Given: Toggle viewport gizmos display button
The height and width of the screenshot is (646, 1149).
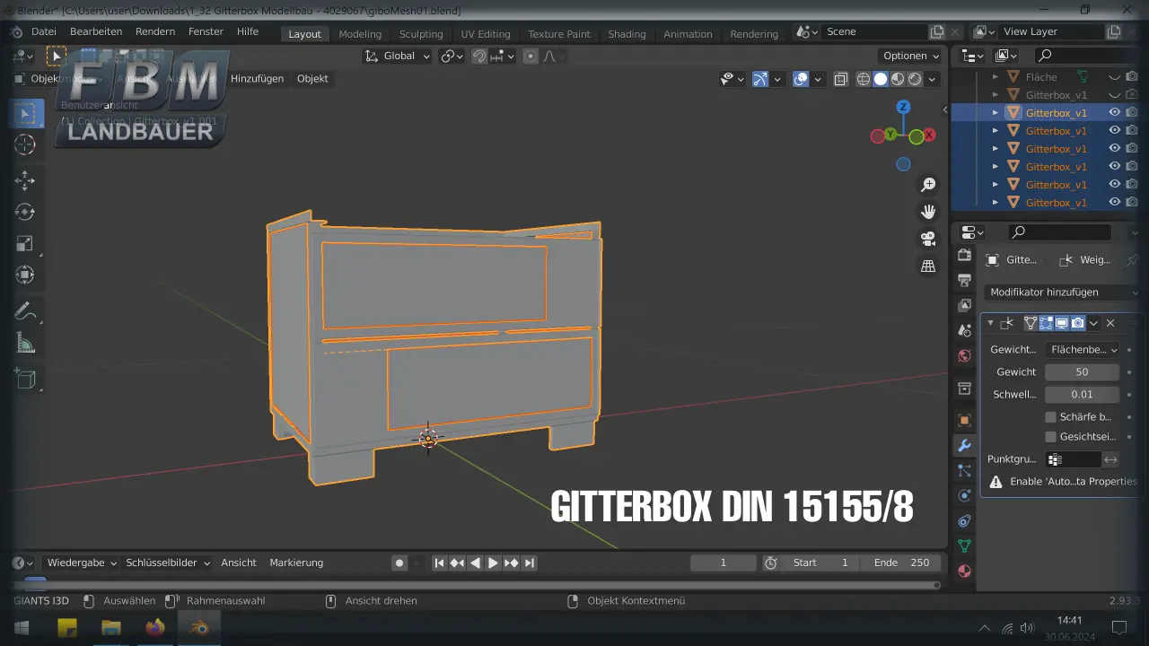Looking at the screenshot, I should click(760, 79).
